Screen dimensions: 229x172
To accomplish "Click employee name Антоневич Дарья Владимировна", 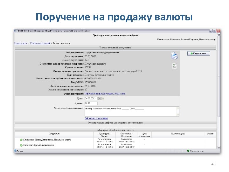I will (x=39, y=145).
